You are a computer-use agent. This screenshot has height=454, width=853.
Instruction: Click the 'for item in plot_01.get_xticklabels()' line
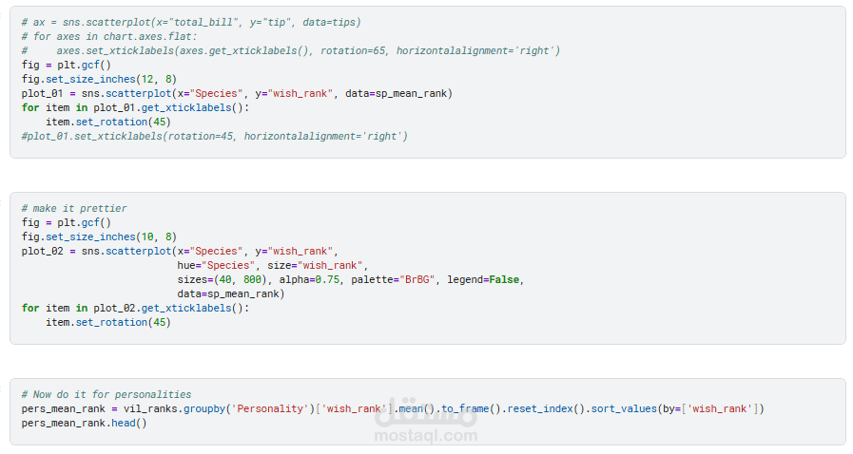click(134, 107)
